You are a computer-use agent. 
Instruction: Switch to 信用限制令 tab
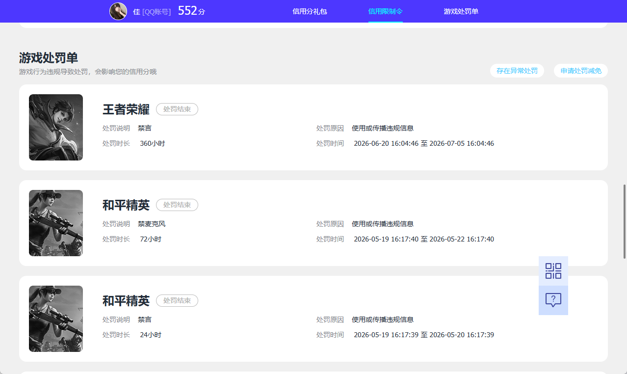pyautogui.click(x=386, y=11)
